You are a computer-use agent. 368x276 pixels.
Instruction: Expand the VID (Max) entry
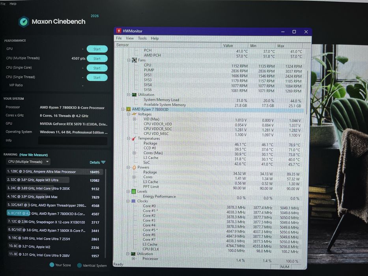134,119
